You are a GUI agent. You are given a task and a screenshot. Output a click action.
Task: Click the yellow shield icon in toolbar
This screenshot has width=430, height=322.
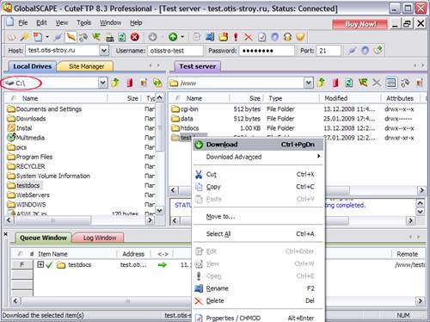tap(300, 37)
